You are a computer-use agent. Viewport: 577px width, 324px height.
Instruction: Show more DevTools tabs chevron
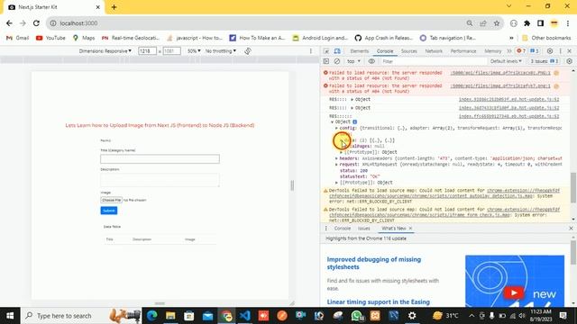click(508, 51)
